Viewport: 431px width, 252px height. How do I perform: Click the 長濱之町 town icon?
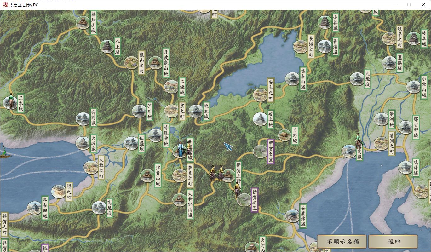[300, 47]
